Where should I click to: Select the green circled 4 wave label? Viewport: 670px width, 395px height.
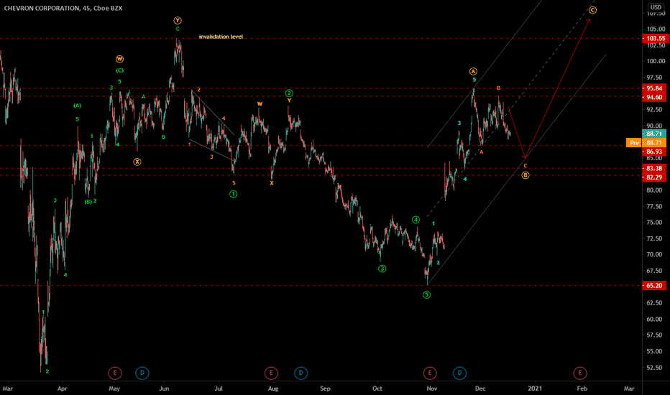point(416,220)
